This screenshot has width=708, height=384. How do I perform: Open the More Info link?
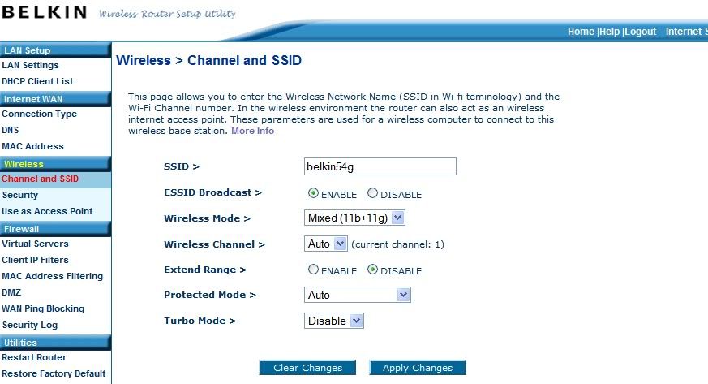point(252,131)
